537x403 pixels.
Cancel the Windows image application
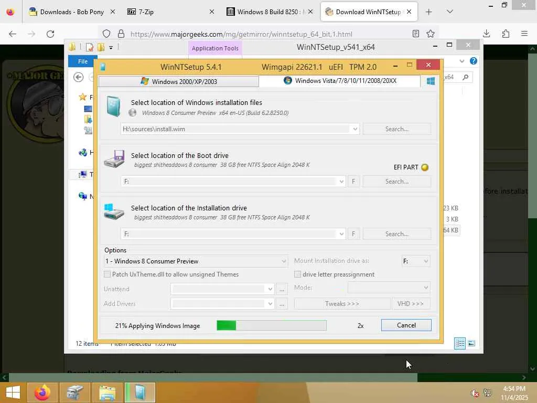click(x=406, y=325)
